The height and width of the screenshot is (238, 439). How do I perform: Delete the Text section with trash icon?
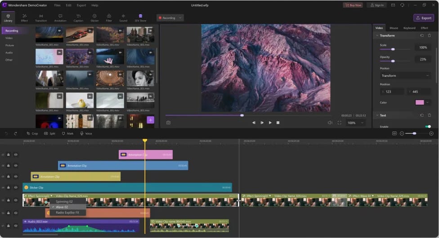tap(429, 115)
